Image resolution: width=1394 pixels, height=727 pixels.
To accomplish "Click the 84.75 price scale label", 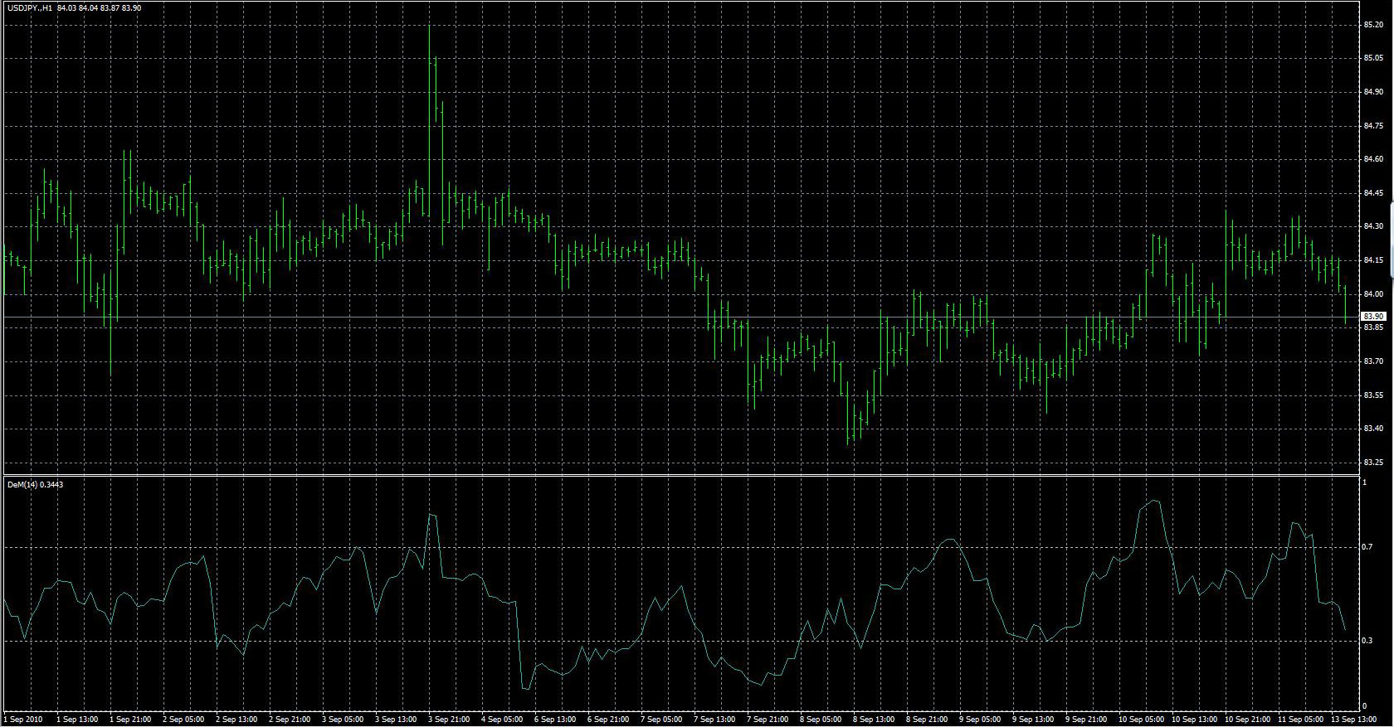I will pos(1373,126).
